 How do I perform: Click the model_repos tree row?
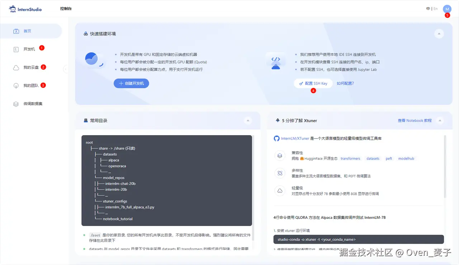tap(114, 178)
